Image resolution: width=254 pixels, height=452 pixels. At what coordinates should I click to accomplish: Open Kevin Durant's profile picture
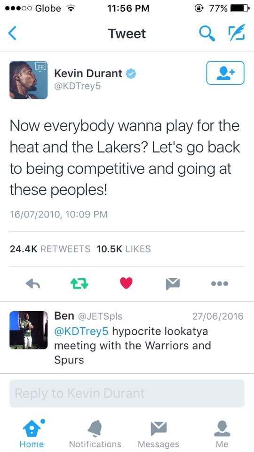[29, 80]
